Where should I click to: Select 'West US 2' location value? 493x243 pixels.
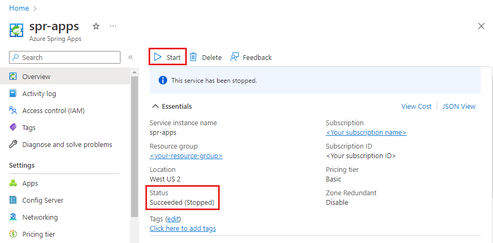tap(165, 179)
